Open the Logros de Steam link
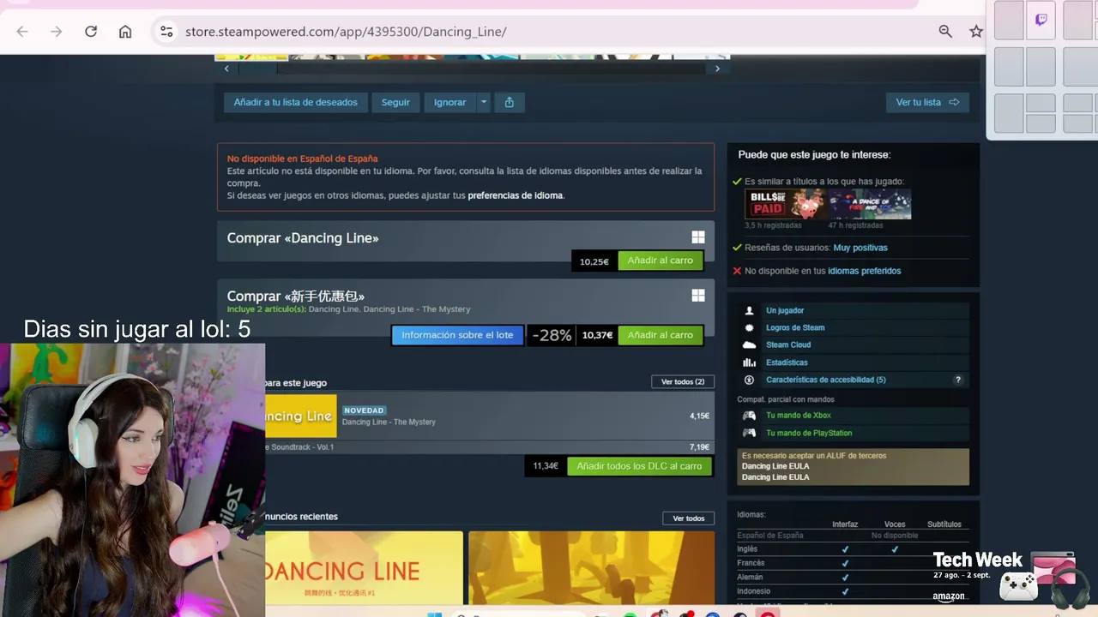The height and width of the screenshot is (617, 1098). 795,327
